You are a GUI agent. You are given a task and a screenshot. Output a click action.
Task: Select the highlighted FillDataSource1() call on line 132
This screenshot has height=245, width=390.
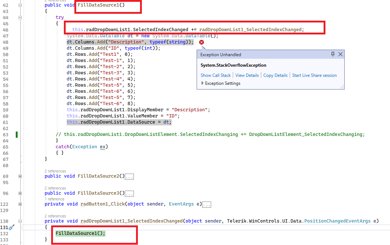(x=80, y=233)
